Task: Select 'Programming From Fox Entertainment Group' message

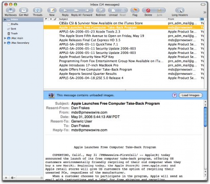Action: 123,61
